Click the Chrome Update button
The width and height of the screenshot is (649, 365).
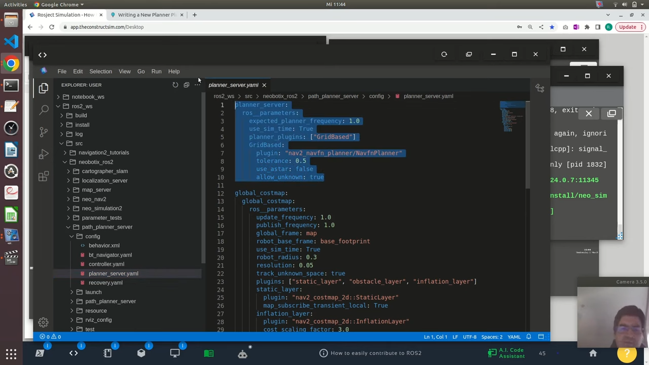pyautogui.click(x=628, y=27)
